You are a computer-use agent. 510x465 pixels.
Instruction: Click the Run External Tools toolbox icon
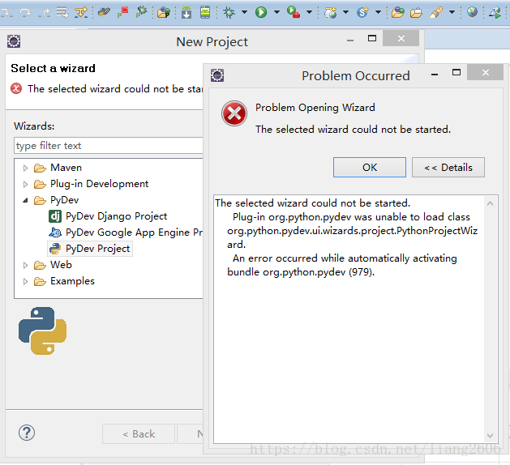tap(294, 12)
